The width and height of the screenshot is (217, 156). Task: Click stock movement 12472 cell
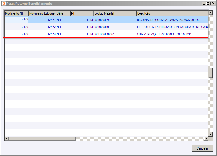52,27
